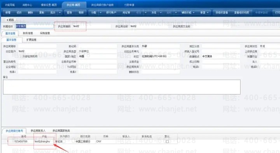Select the 供应商国家税类 bottom tab
Viewport: 280px width, 153px height.
(61, 131)
